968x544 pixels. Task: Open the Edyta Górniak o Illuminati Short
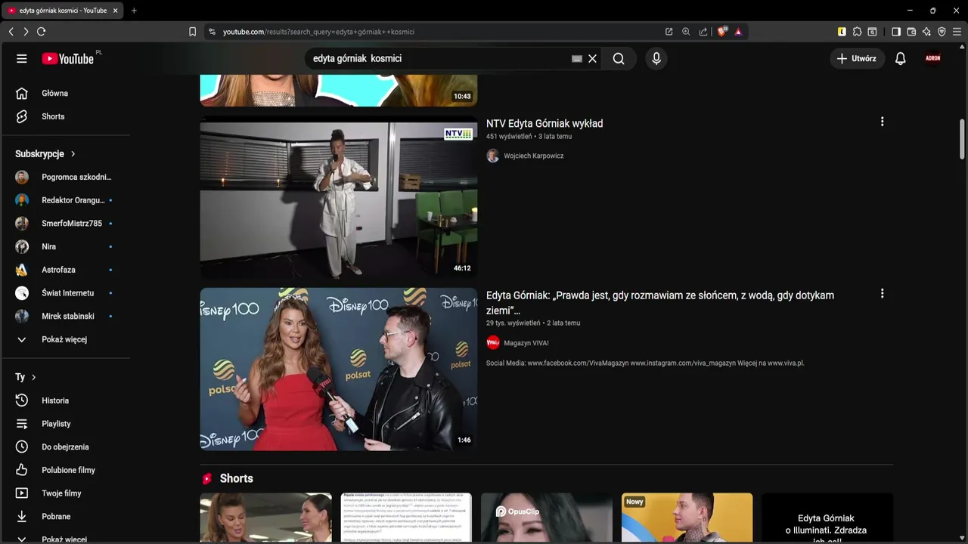pos(827,518)
